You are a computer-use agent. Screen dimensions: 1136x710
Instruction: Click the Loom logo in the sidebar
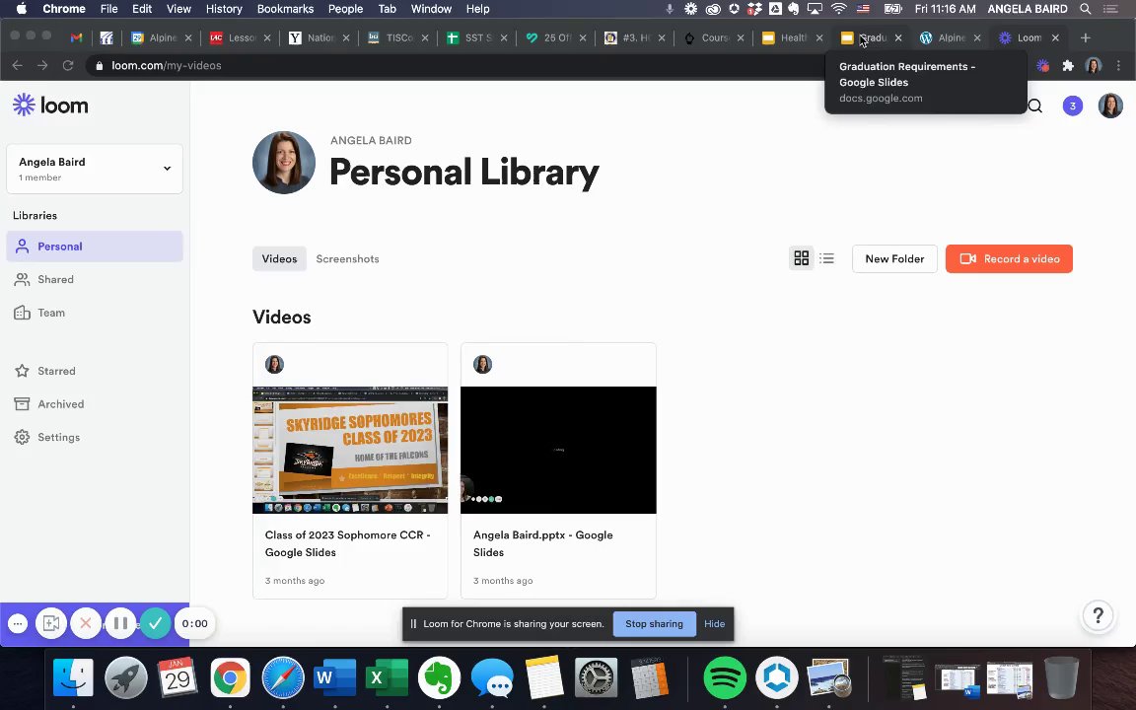click(50, 106)
